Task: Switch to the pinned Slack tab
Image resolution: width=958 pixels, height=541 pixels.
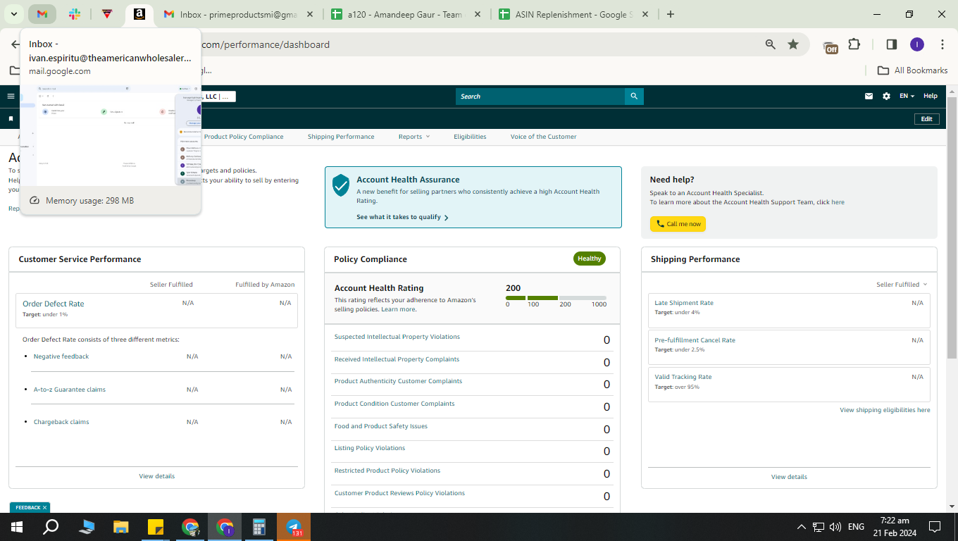Action: click(x=75, y=14)
